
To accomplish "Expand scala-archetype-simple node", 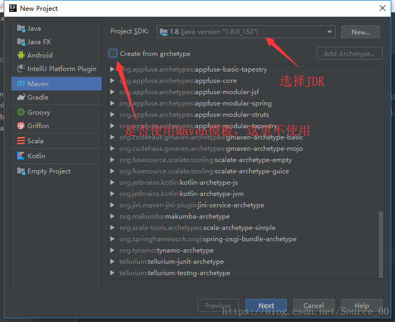I will coord(112,228).
